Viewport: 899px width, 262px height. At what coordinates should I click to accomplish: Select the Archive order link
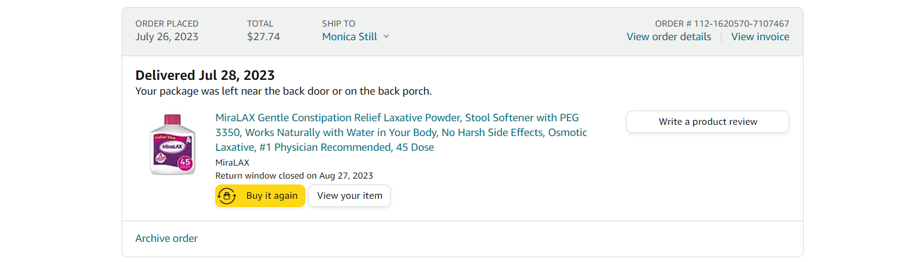[167, 238]
